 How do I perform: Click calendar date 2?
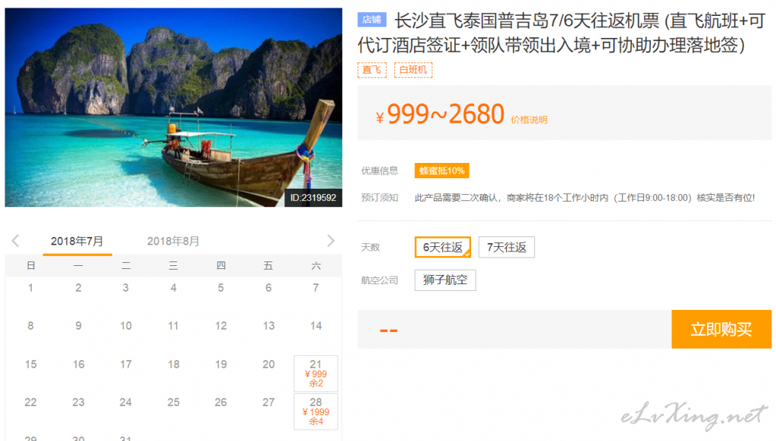tap(78, 288)
